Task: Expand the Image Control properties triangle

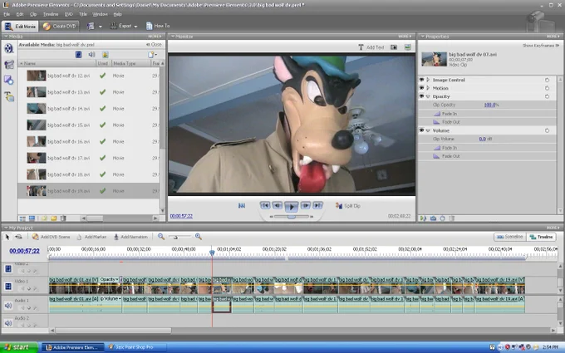Action: [x=428, y=80]
